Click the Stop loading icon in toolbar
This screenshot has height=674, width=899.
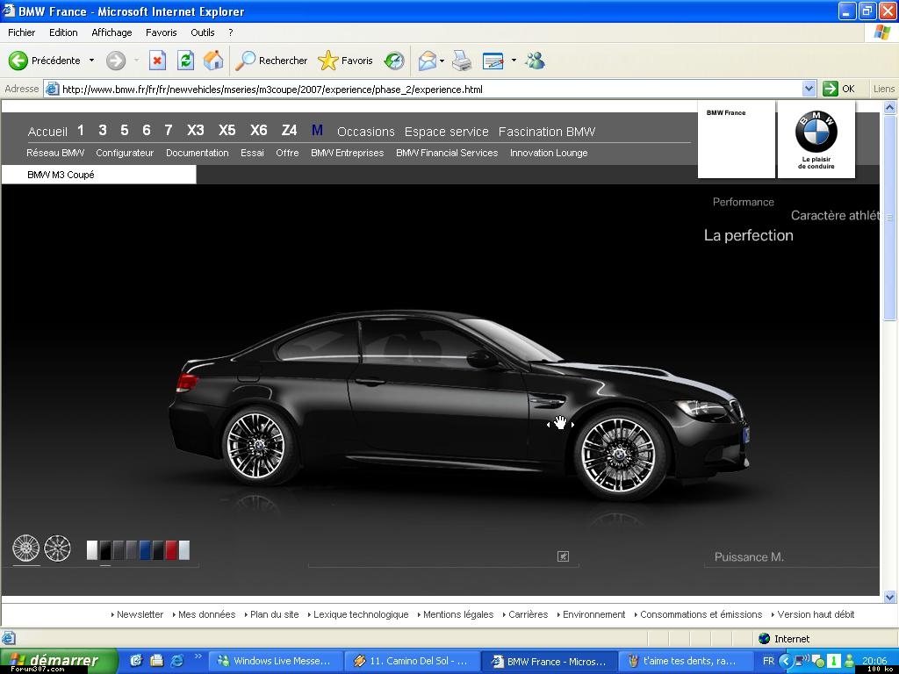point(157,61)
